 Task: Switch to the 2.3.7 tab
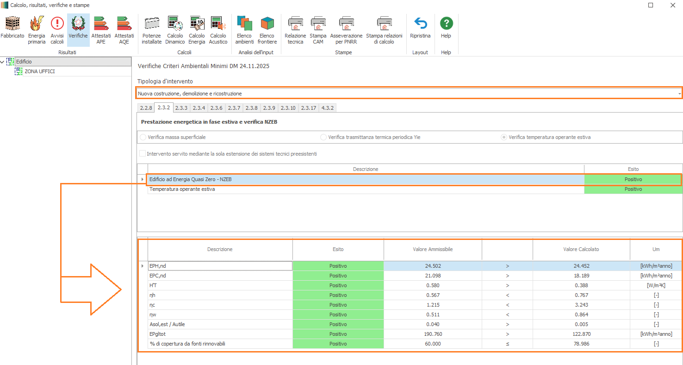[234, 108]
